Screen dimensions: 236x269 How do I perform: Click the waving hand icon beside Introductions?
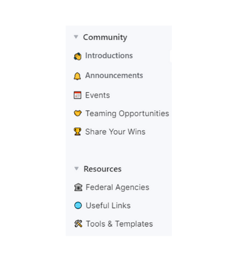click(x=77, y=56)
